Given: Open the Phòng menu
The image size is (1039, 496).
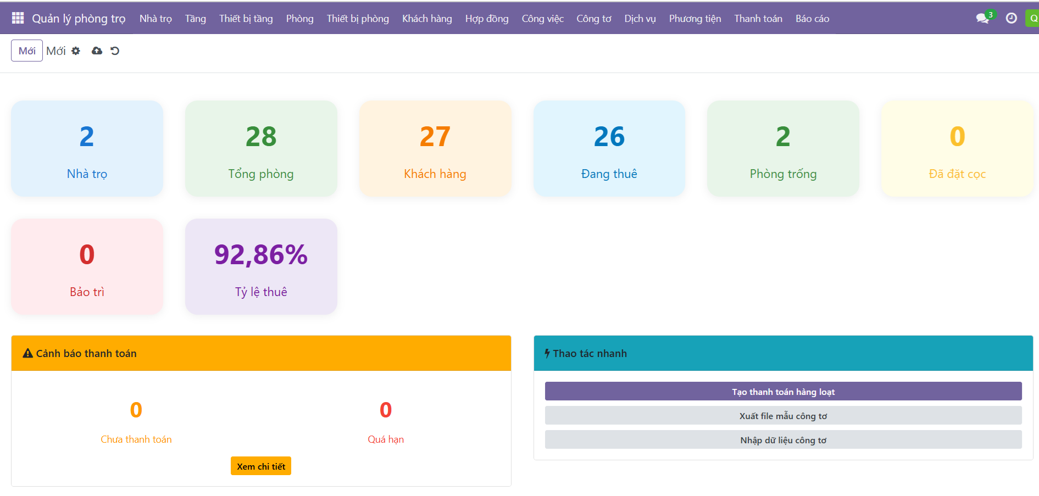Looking at the screenshot, I should pos(299,18).
